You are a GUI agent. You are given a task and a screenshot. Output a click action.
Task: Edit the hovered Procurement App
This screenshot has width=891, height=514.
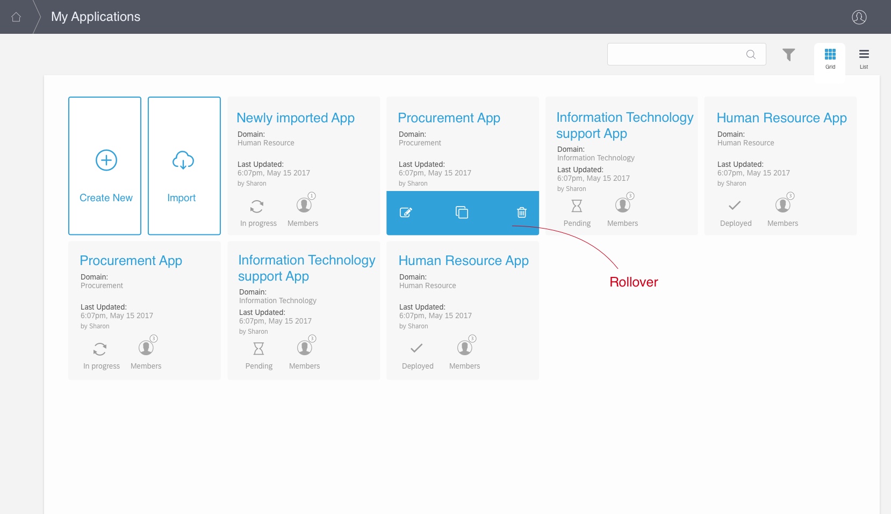[406, 212]
